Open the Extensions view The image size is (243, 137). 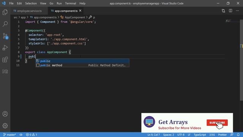pos(5,59)
